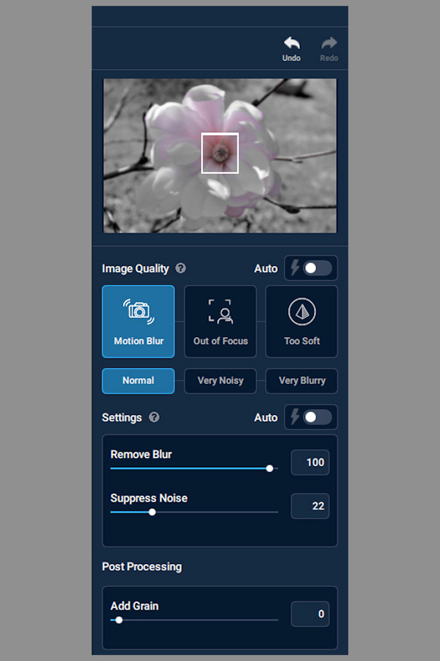Screen dimensions: 440x661
Task: Click the Remove Blur slider handle
Action: (269, 469)
